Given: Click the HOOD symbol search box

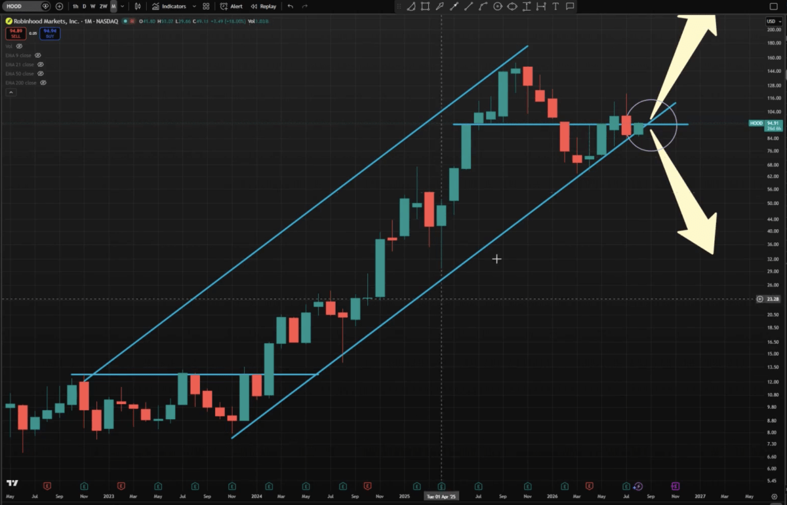Looking at the screenshot, I should 28,6.
